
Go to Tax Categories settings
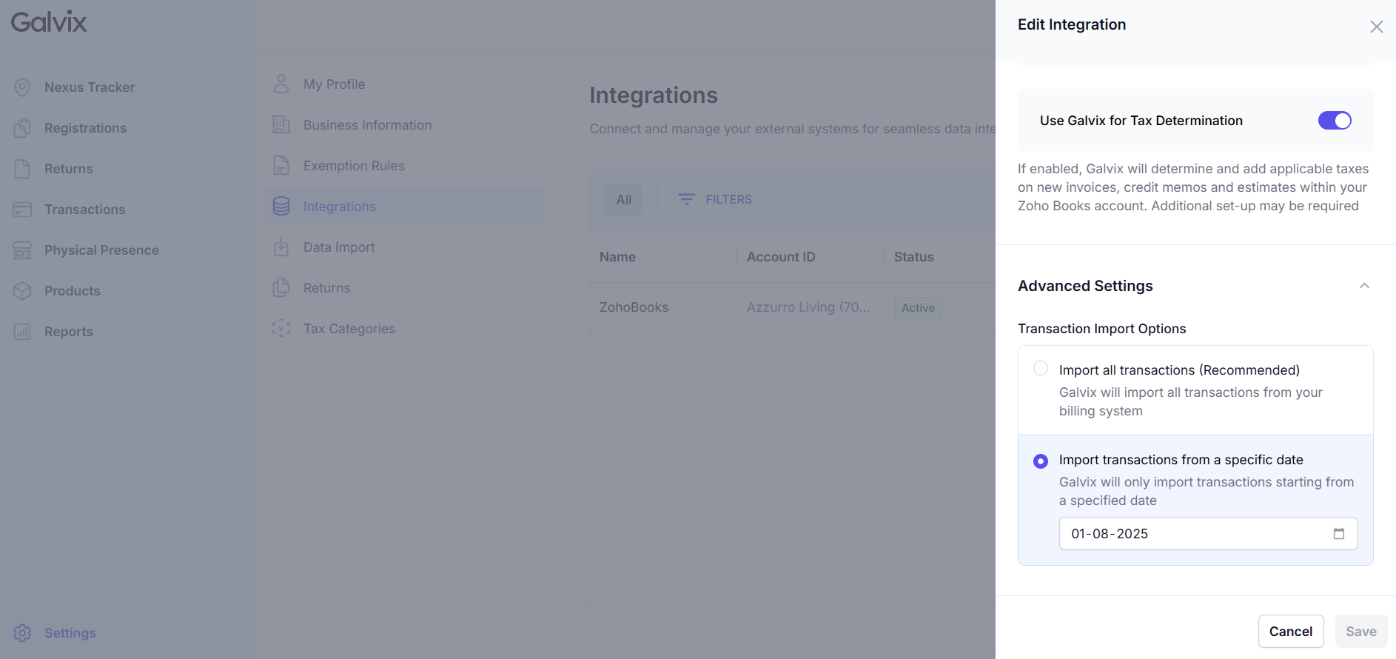349,329
